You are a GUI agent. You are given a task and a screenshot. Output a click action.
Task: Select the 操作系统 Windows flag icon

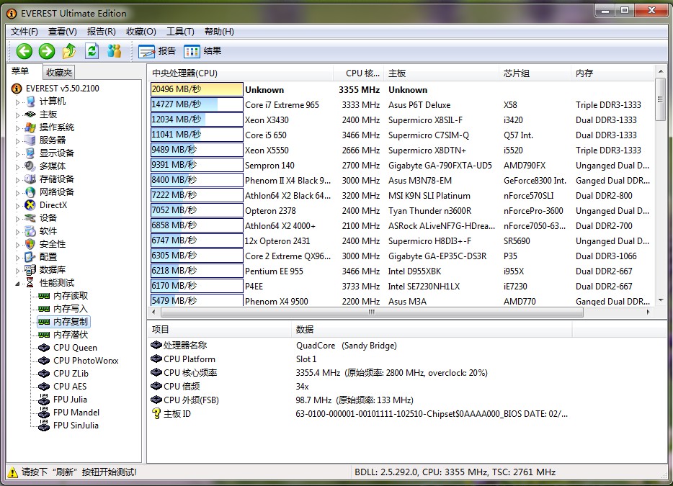pos(30,127)
